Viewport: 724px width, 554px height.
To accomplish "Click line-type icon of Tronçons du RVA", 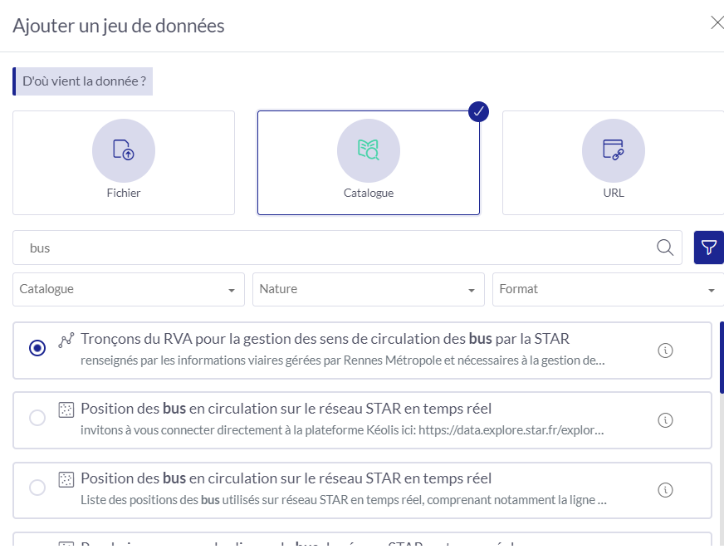I will point(66,340).
